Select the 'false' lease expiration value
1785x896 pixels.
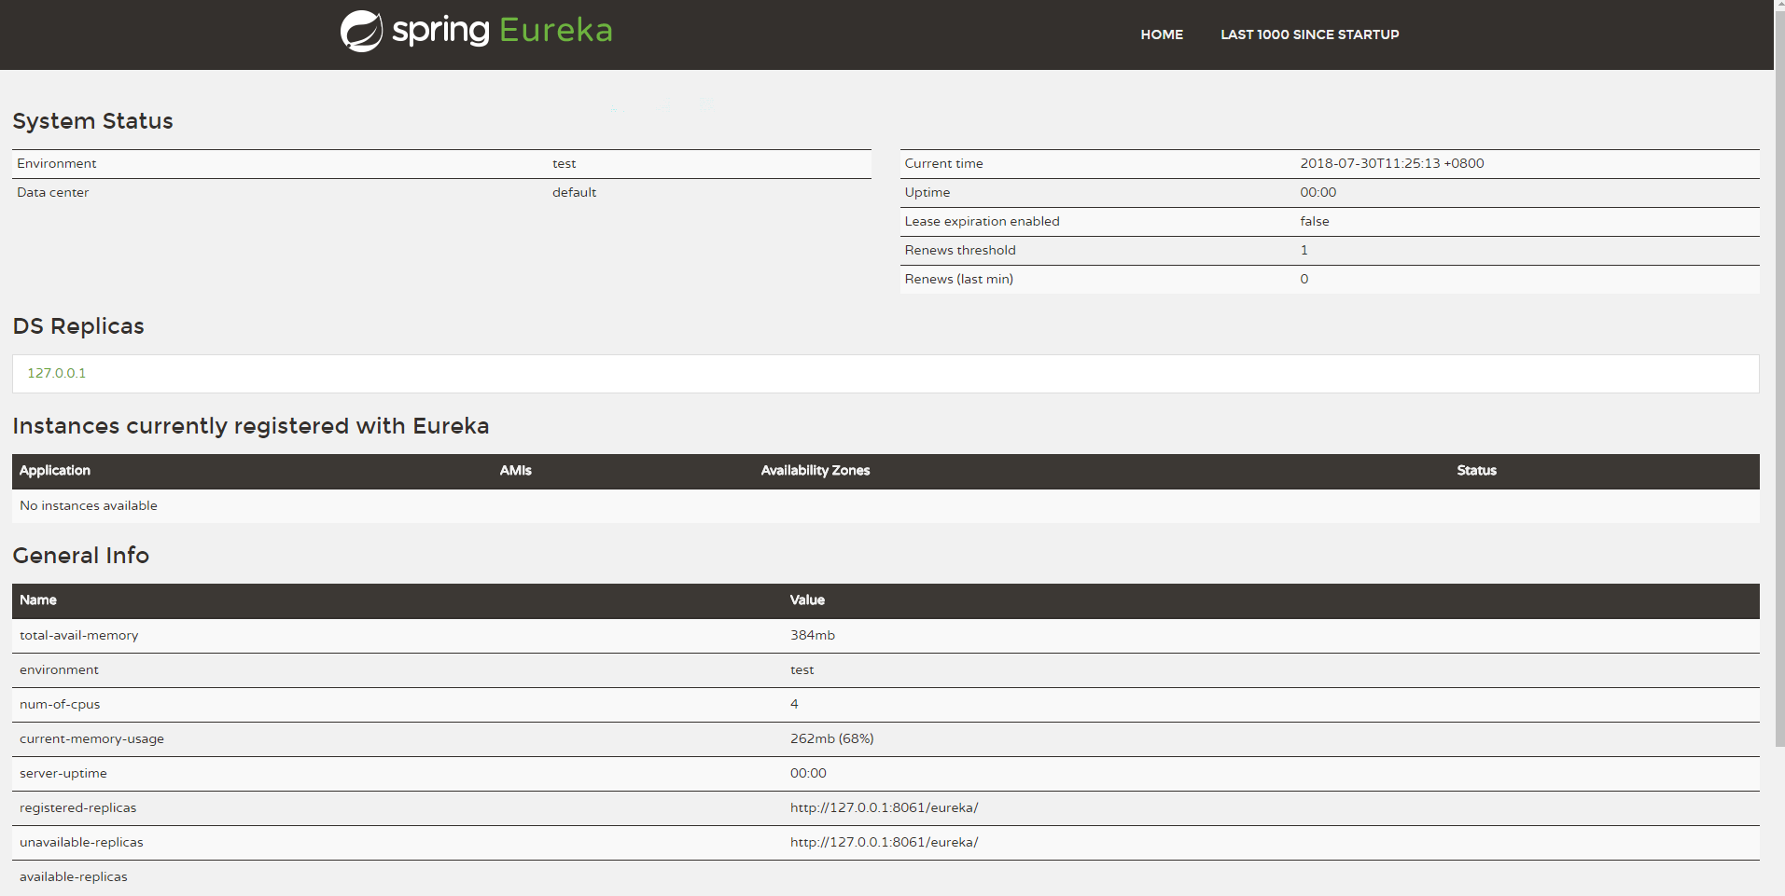coord(1315,222)
